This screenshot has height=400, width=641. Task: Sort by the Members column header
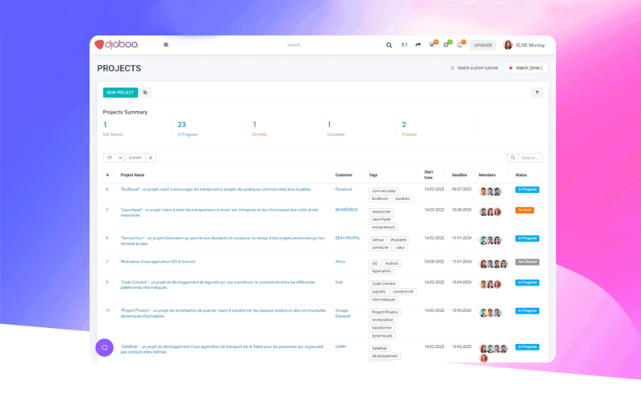(x=487, y=175)
